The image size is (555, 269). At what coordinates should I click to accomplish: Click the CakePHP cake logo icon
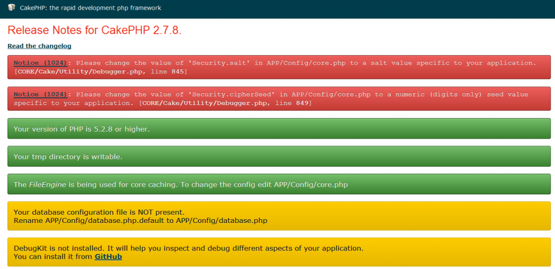[x=12, y=8]
